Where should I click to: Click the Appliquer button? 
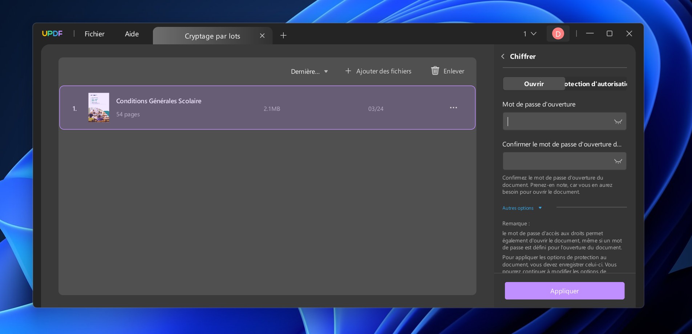(x=564, y=291)
